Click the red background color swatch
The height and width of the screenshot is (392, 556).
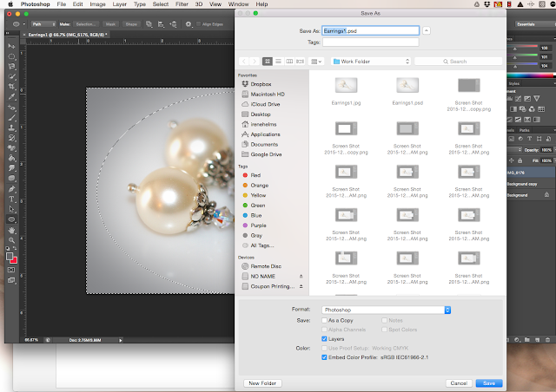[x=14, y=261]
